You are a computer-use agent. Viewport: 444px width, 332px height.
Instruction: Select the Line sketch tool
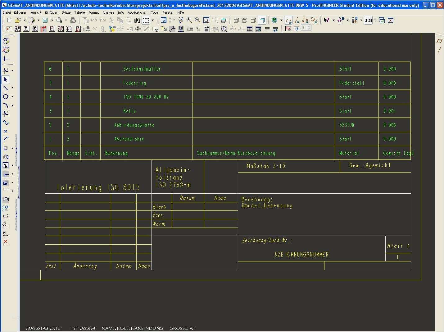[6, 88]
